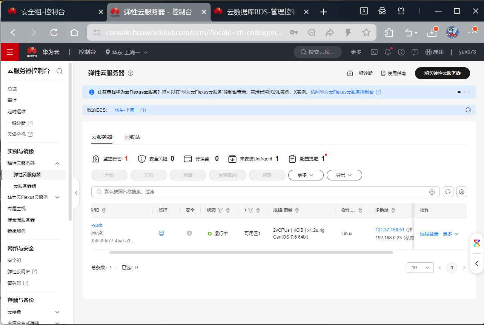
Task: Open 安全组 in sidebar
Action: (x=14, y=260)
